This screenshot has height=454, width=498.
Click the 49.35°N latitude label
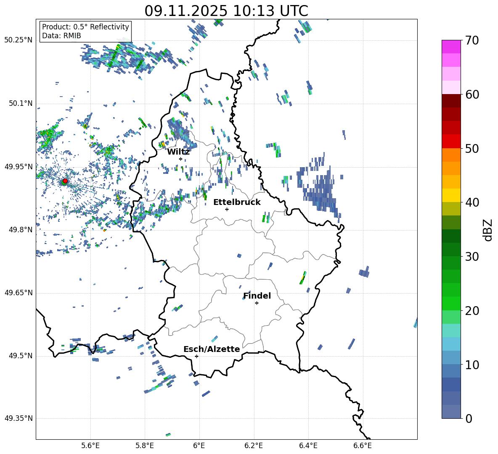click(19, 418)
